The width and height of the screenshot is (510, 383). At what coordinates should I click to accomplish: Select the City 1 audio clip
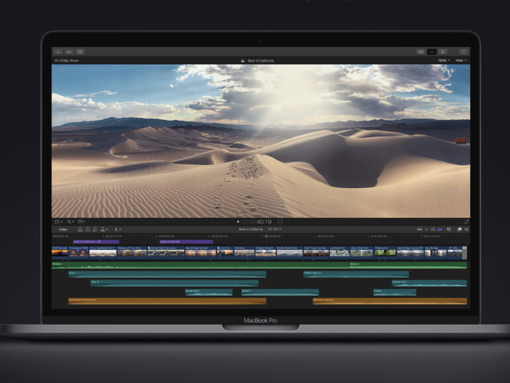(x=167, y=274)
